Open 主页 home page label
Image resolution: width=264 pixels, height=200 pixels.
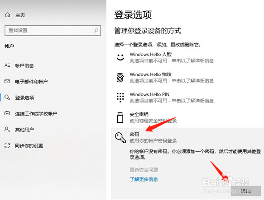point(20,15)
